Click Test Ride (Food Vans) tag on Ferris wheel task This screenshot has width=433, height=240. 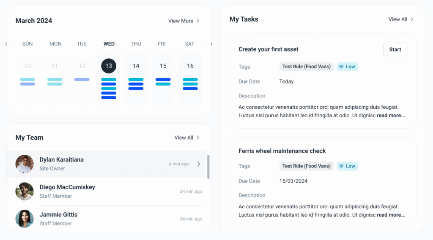307,166
